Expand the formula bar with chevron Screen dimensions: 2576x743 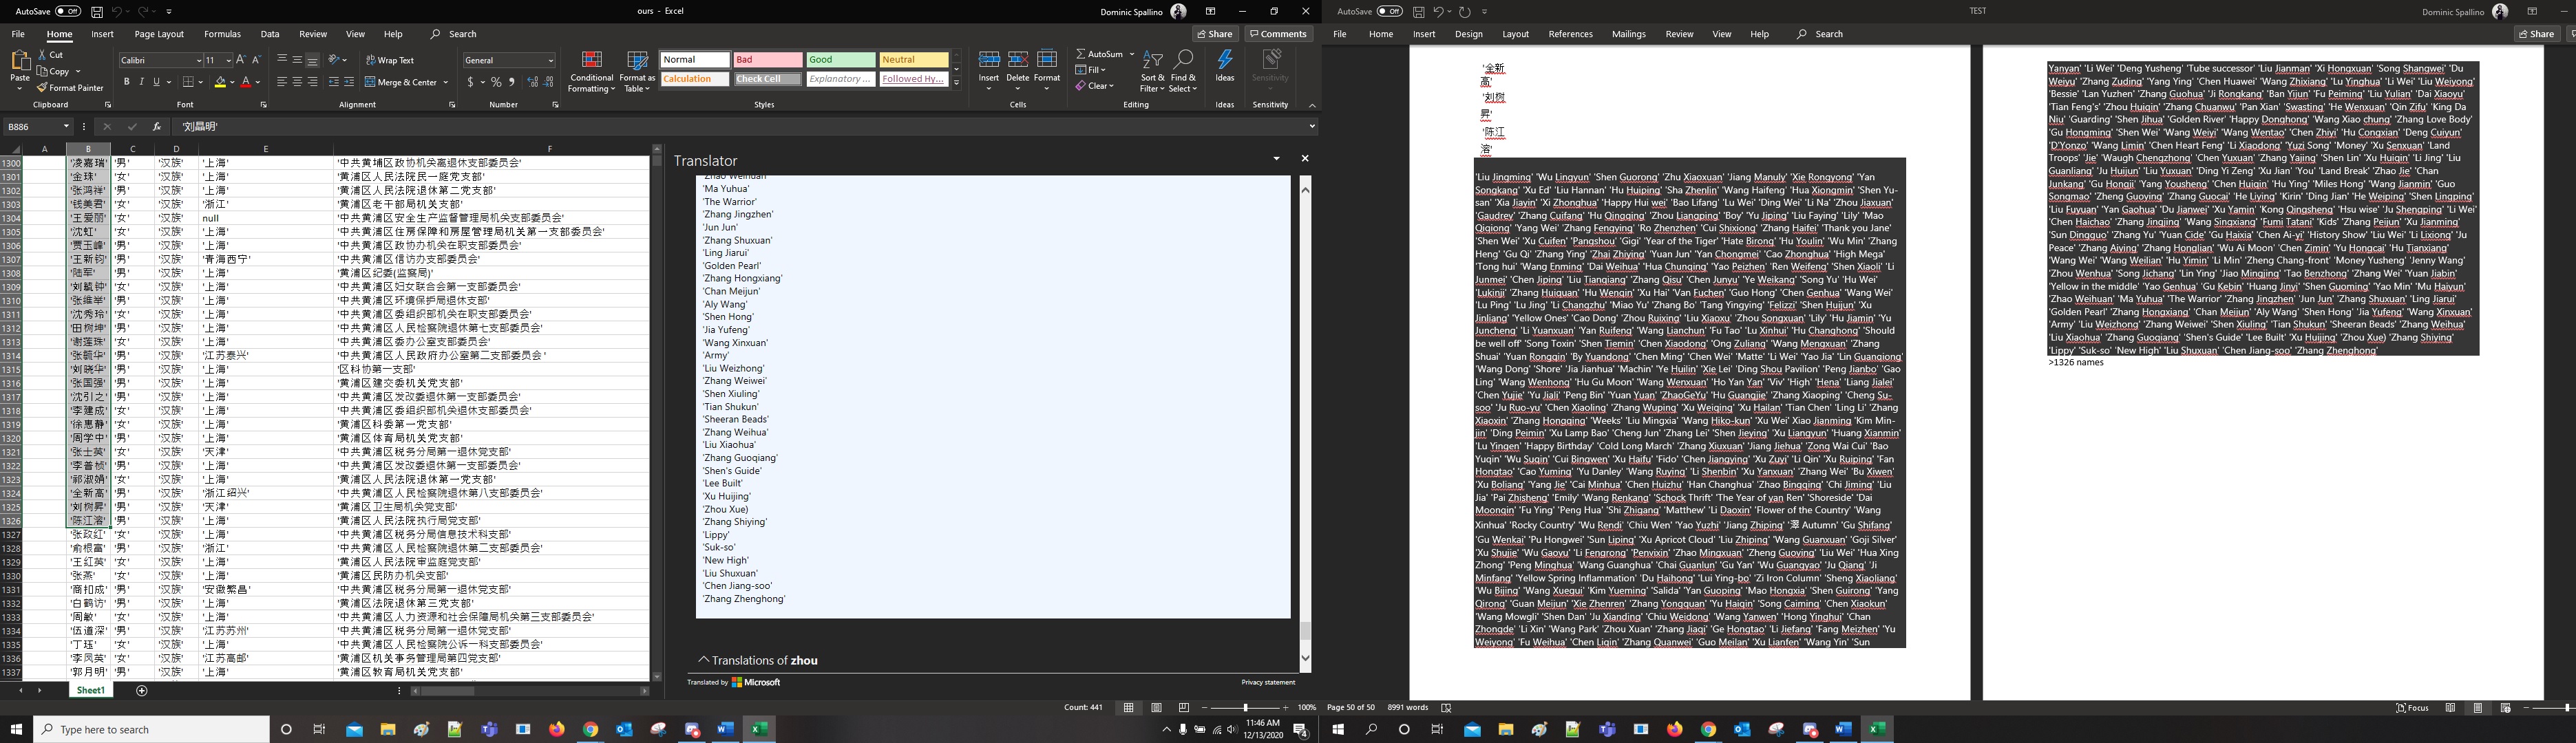1311,127
